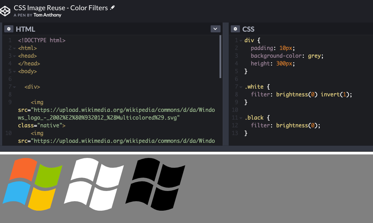
Task: Click the CodePen logo icon
Action: [x=6, y=11]
